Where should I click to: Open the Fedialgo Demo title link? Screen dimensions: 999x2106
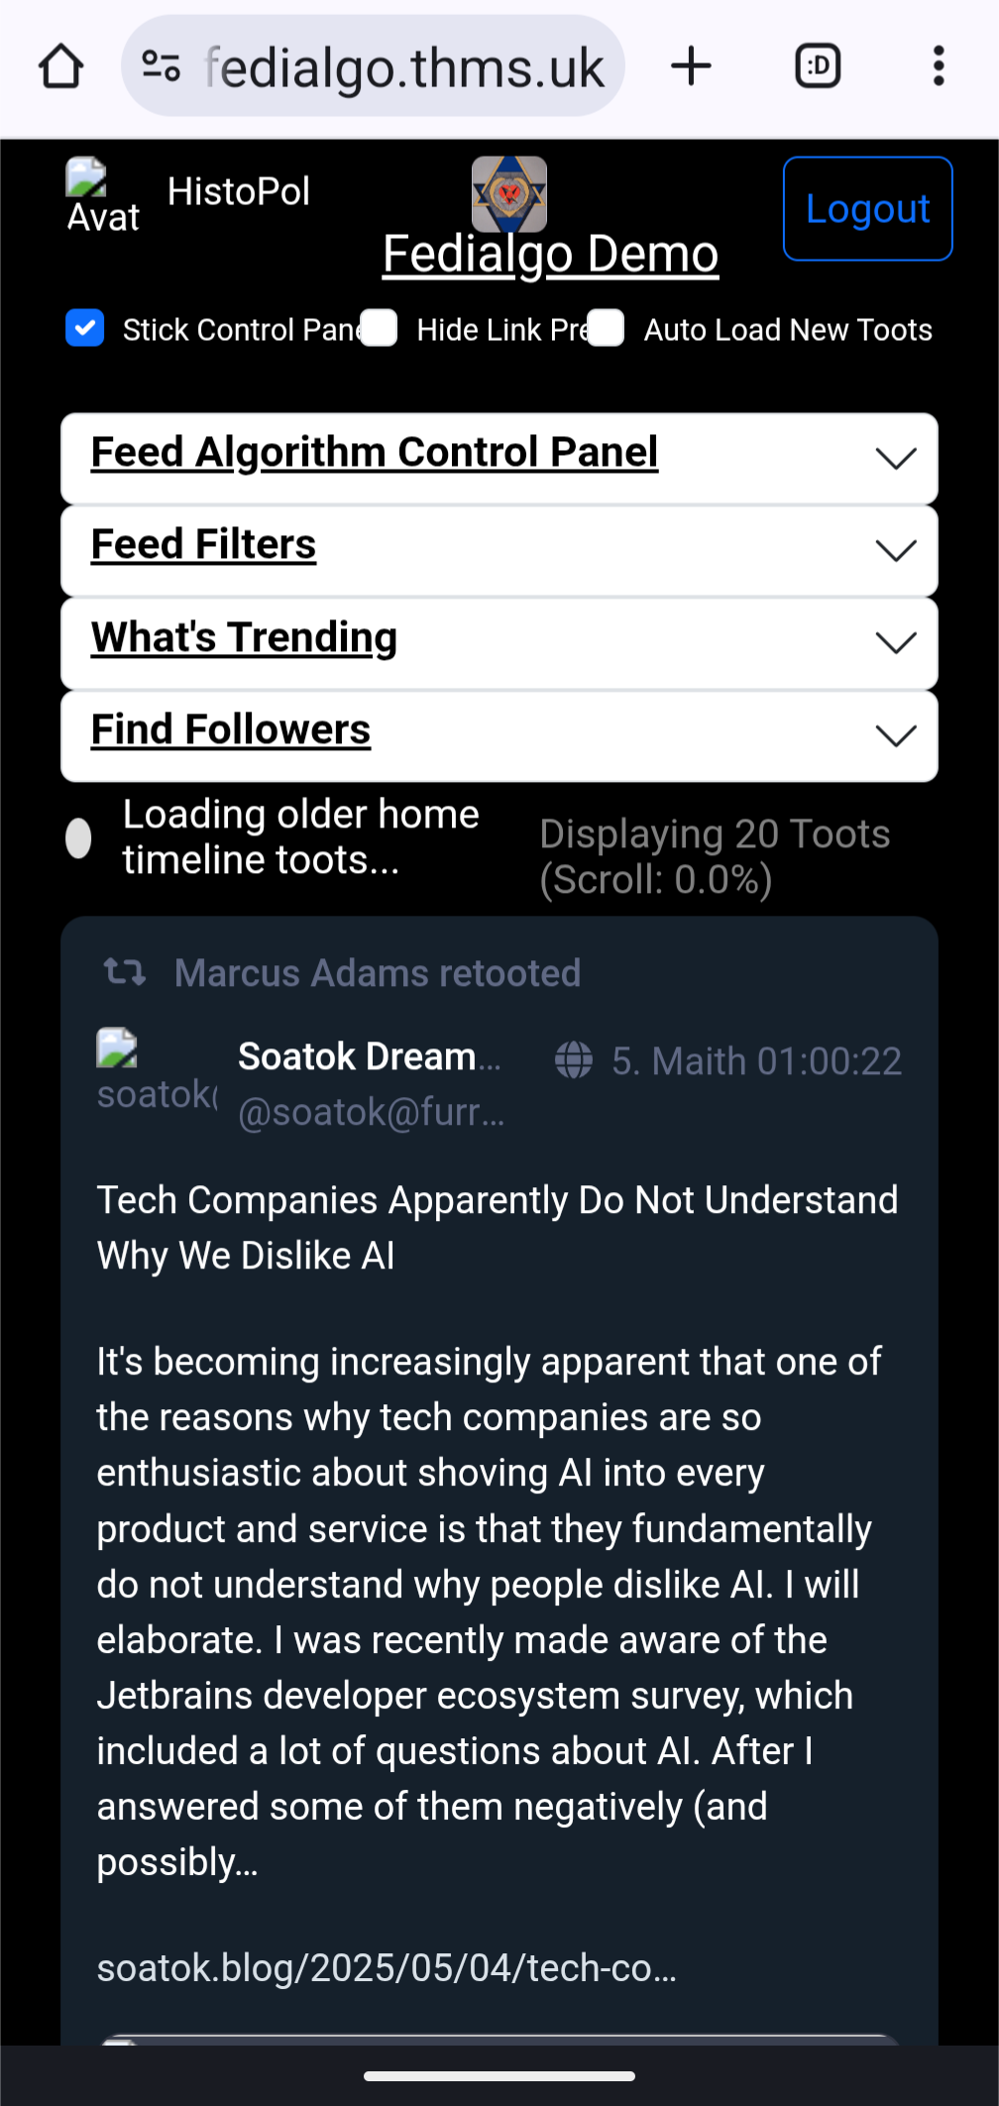pyautogui.click(x=551, y=254)
